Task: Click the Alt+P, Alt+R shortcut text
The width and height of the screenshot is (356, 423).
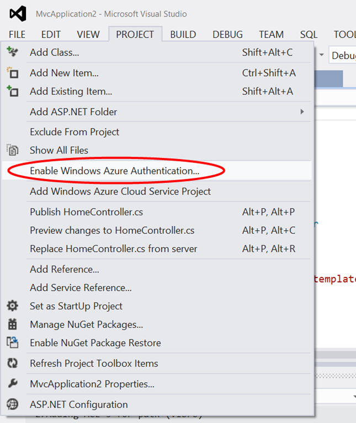Action: 269,249
